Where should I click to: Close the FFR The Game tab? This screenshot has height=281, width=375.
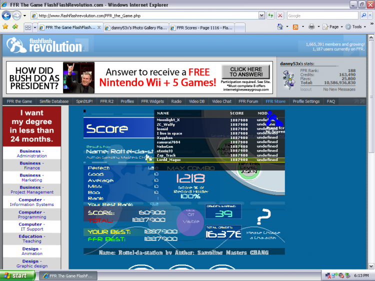click(x=99, y=27)
